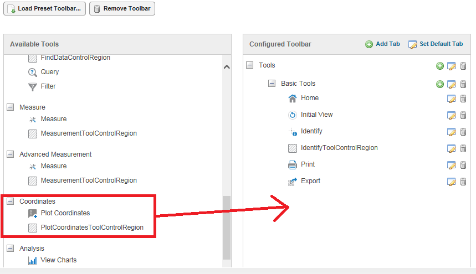Click the IdentifyToolControlRegion region icon
Viewport: 476px width, 274px height.
pyautogui.click(x=293, y=148)
